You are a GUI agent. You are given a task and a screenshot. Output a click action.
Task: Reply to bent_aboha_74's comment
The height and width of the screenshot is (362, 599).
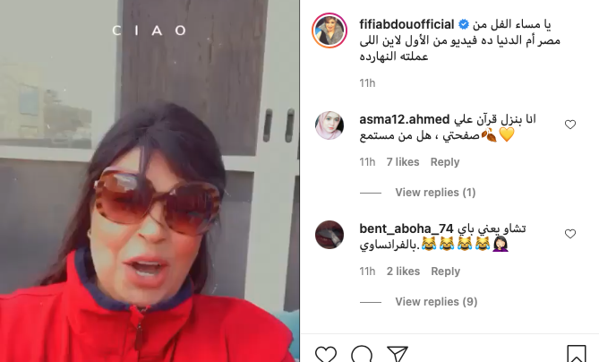coord(445,271)
